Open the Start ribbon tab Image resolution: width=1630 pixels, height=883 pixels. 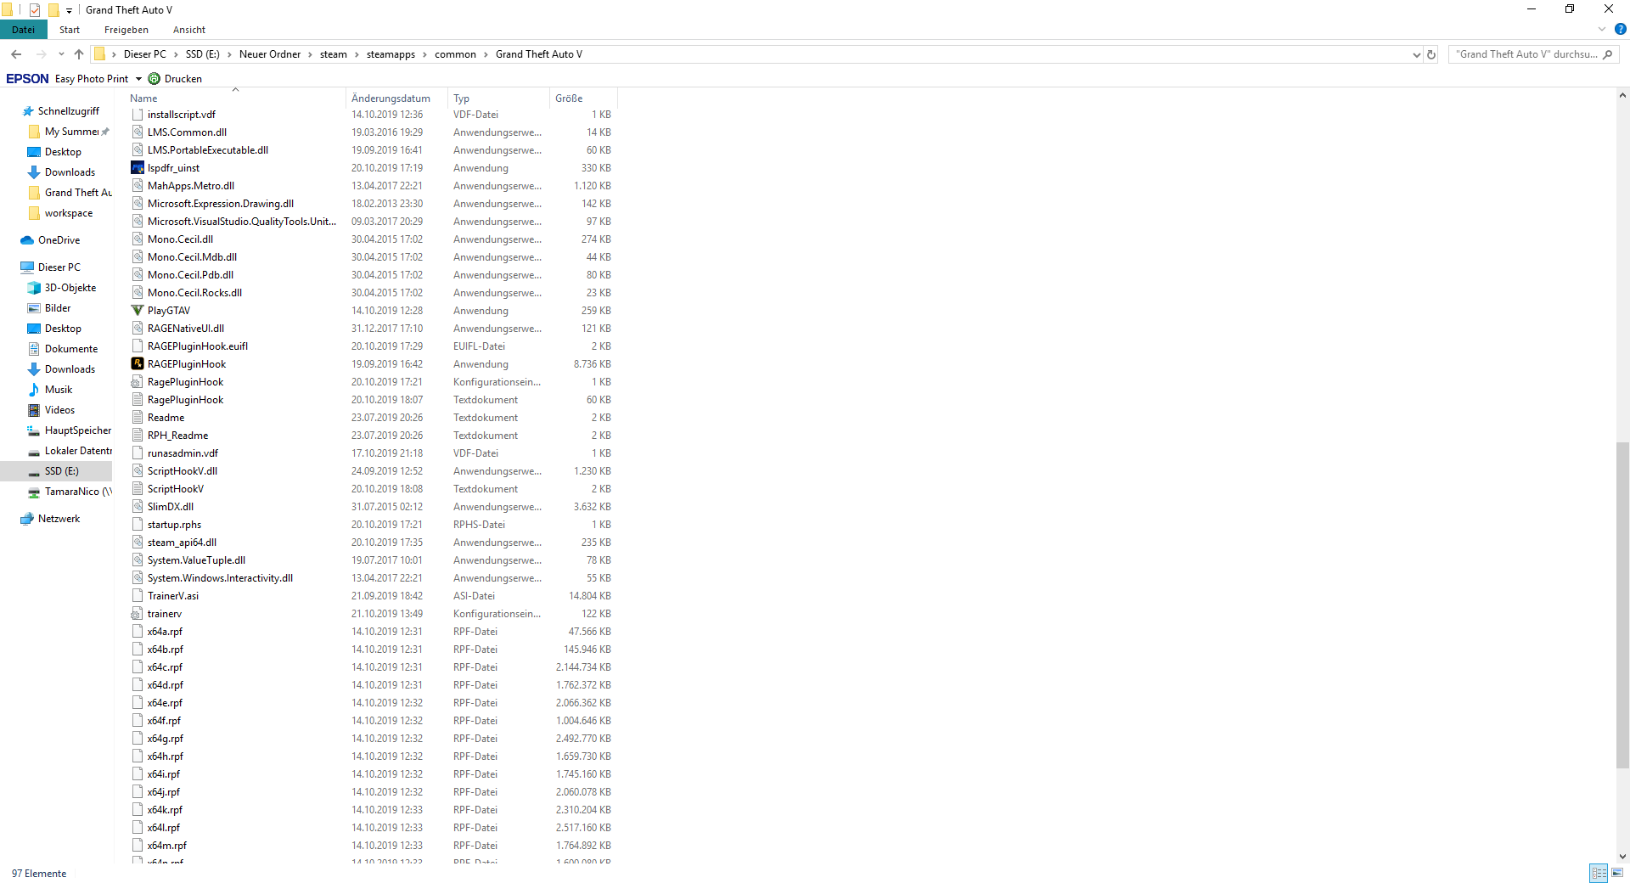point(70,30)
